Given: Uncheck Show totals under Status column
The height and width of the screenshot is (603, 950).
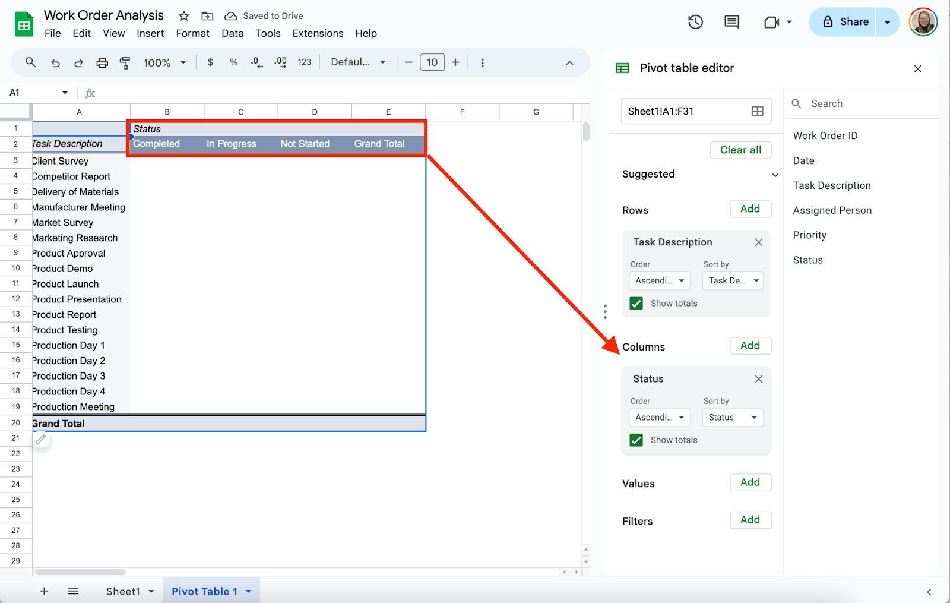Looking at the screenshot, I should [x=636, y=440].
